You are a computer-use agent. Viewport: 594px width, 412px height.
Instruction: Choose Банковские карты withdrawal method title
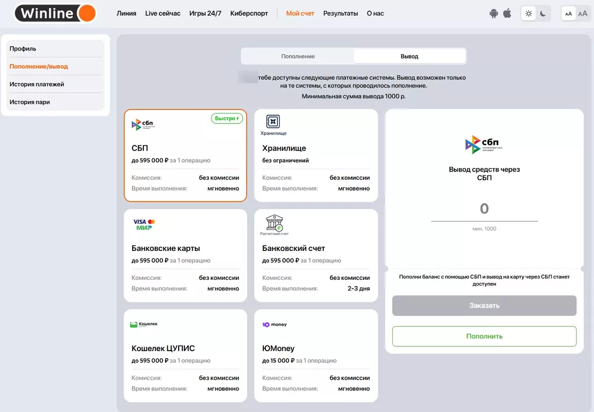click(165, 249)
